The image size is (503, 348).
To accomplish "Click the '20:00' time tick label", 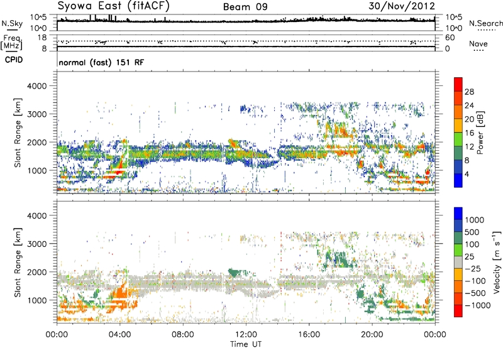I will pyautogui.click(x=372, y=335).
